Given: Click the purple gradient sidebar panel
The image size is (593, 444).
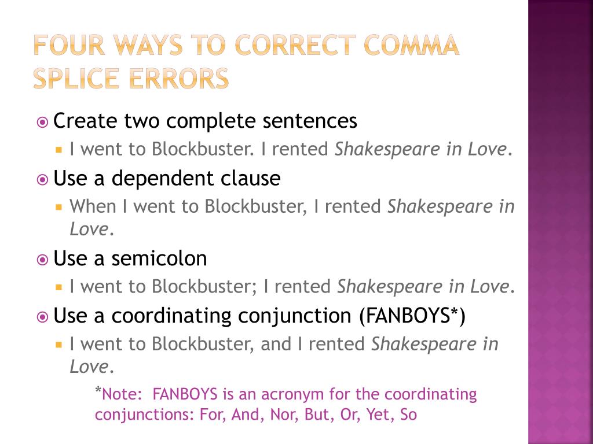Looking at the screenshot, I should pyautogui.click(x=561, y=222).
